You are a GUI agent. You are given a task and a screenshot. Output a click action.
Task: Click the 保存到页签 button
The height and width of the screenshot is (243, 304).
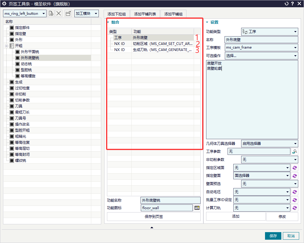(154, 217)
